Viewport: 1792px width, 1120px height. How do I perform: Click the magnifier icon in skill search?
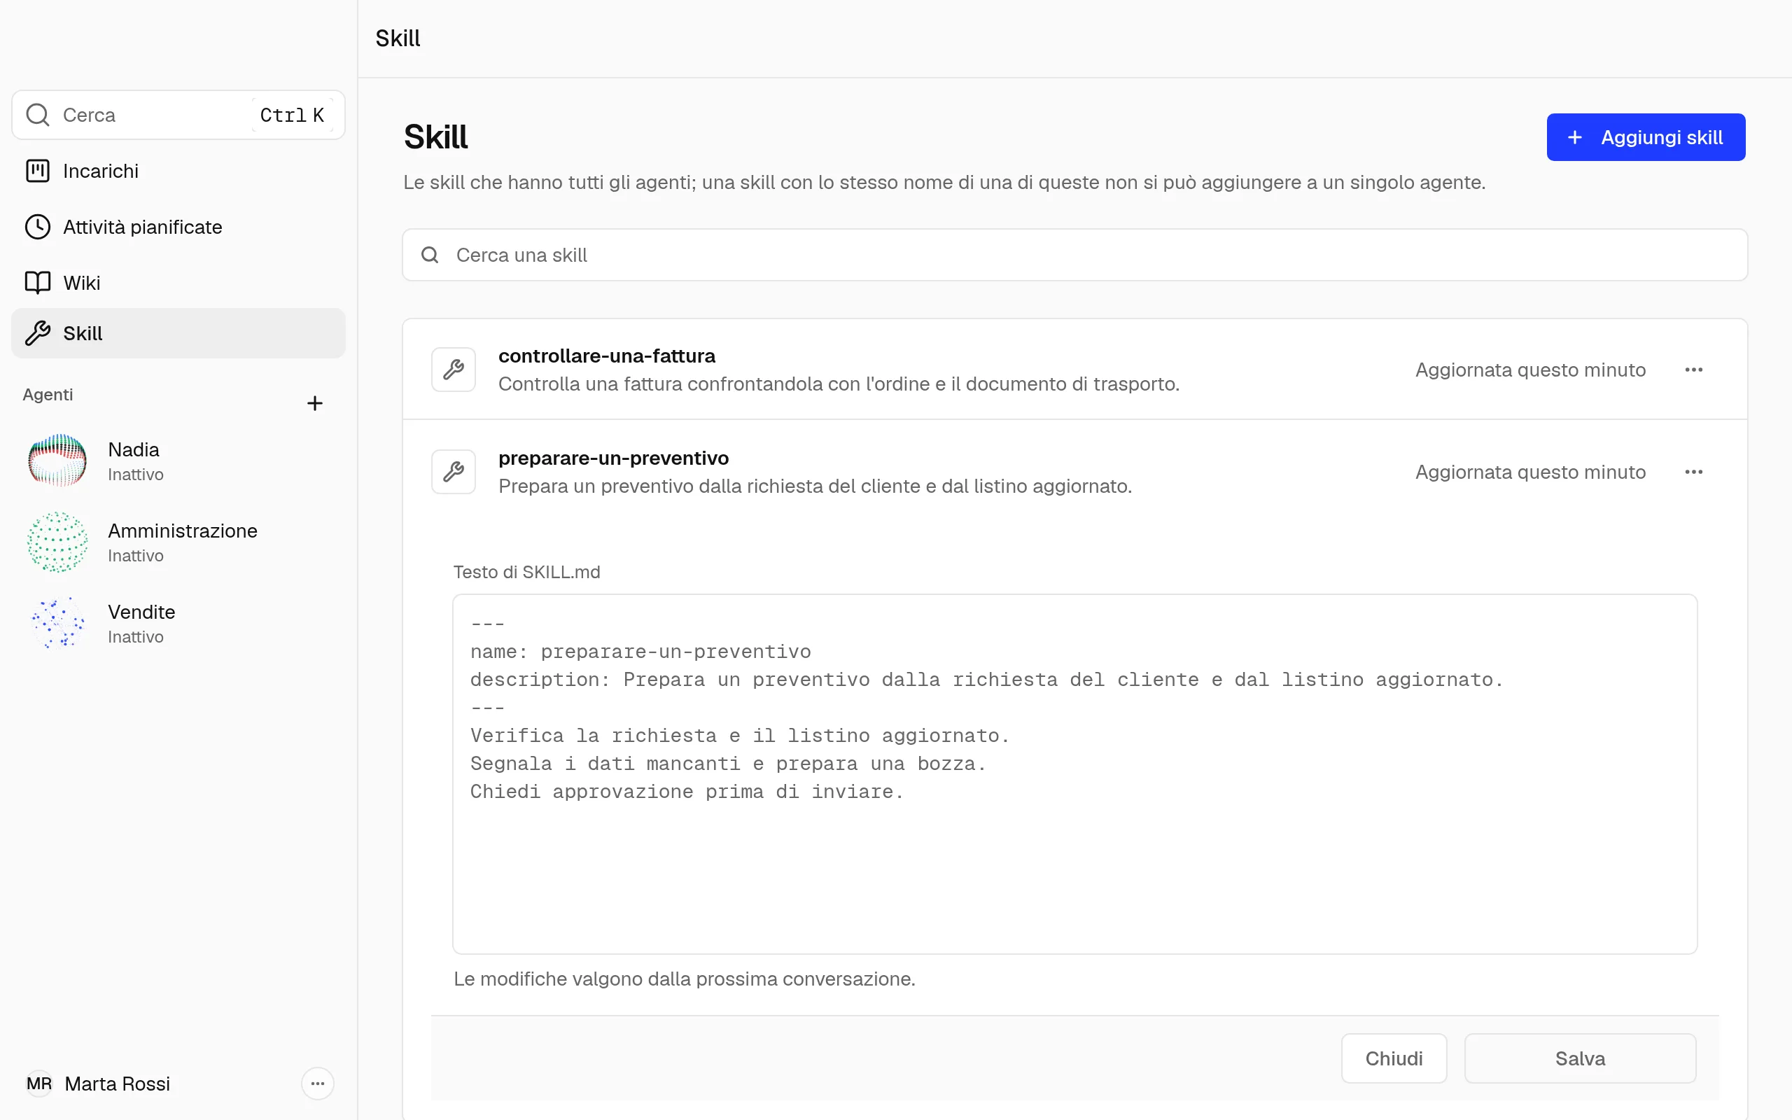click(430, 255)
